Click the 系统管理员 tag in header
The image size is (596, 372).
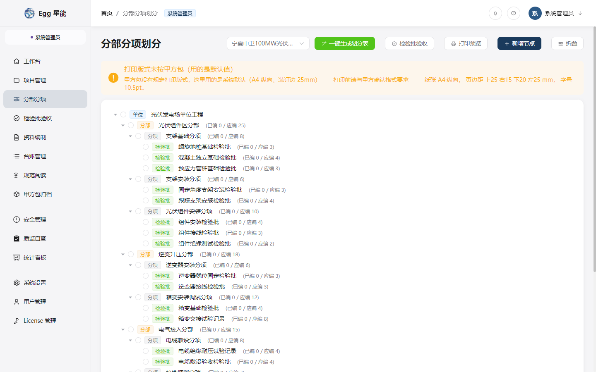pyautogui.click(x=180, y=13)
